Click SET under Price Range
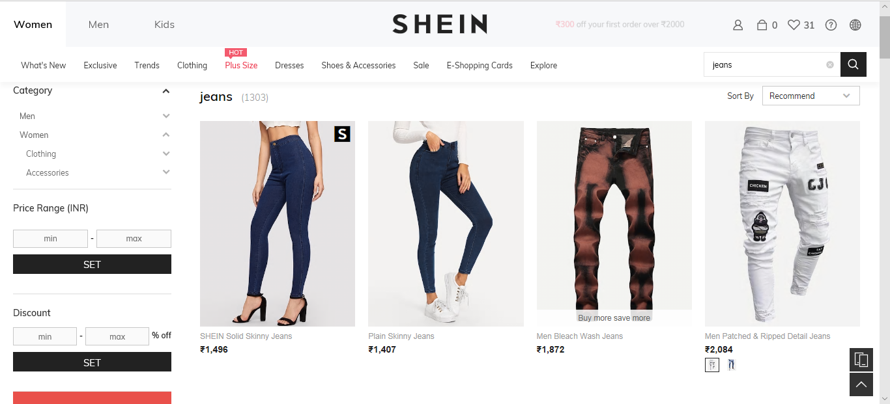 click(92, 264)
